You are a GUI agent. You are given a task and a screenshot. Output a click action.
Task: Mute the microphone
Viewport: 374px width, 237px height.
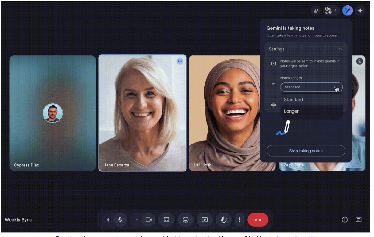pyautogui.click(x=120, y=220)
